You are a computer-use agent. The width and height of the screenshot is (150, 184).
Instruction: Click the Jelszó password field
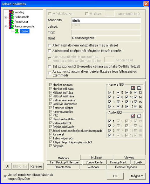pos(106,27)
